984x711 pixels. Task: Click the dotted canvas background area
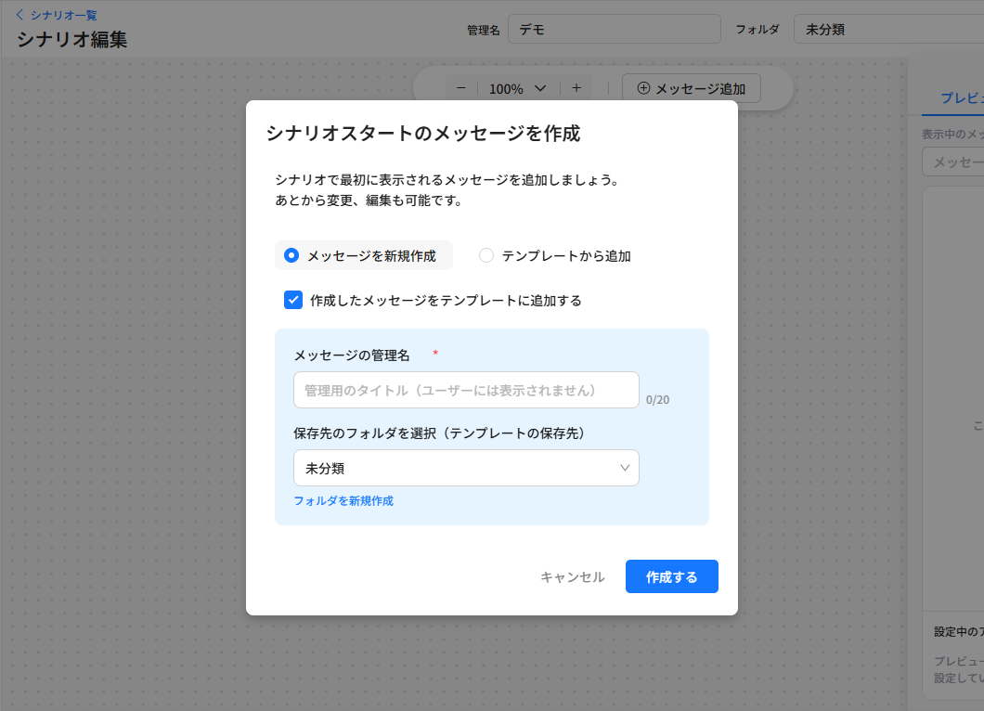pos(121,371)
